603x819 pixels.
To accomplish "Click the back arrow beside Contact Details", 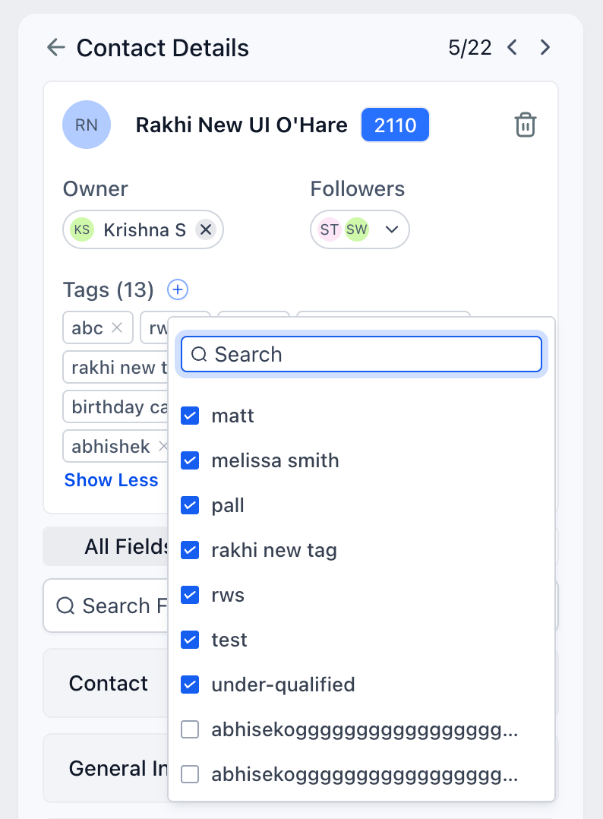I will (56, 48).
